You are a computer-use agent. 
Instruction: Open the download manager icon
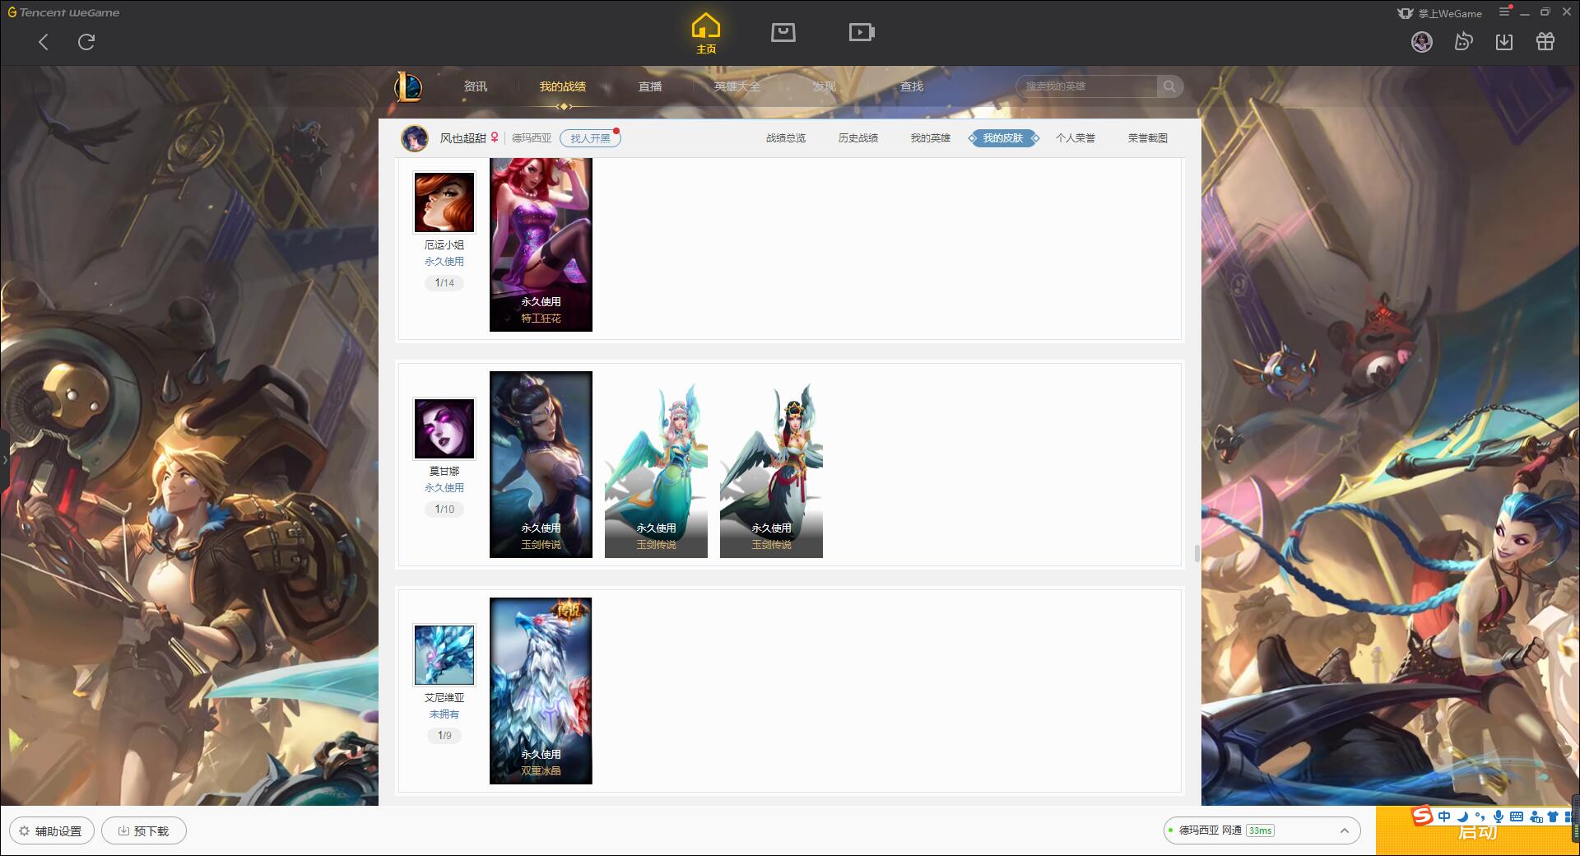pos(1504,41)
